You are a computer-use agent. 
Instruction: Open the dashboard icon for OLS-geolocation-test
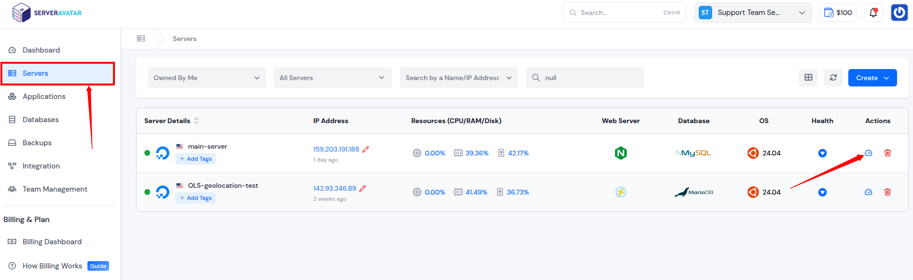[x=868, y=192]
